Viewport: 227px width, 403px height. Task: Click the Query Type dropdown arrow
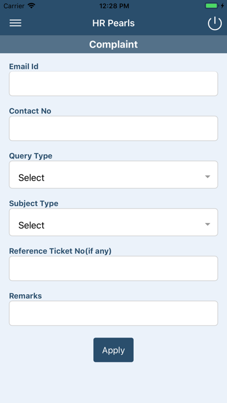[207, 177]
